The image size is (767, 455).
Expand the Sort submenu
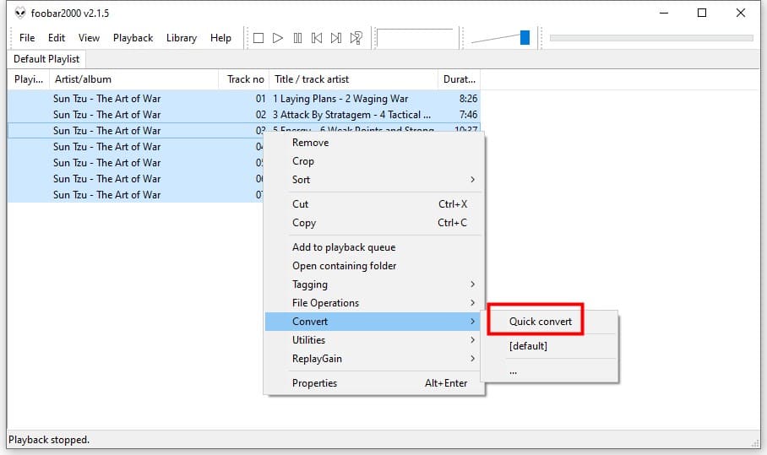(374, 180)
